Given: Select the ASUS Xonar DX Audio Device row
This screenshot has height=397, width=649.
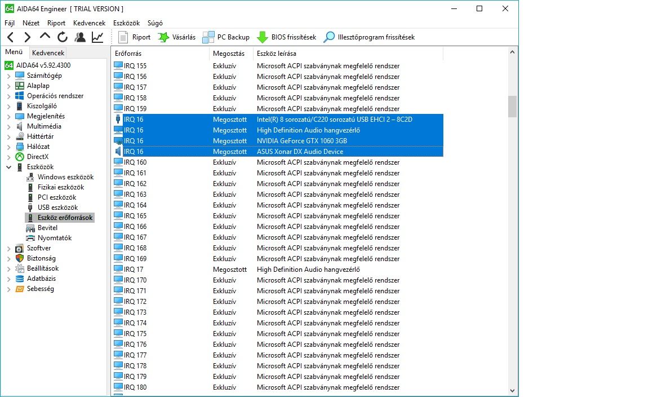Looking at the screenshot, I should click(278, 152).
